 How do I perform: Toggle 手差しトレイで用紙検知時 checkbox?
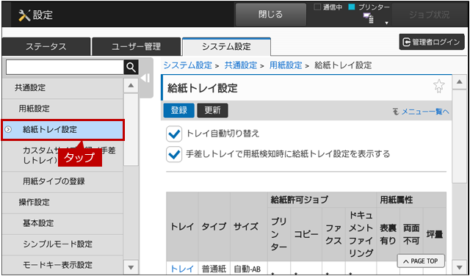coord(174,154)
